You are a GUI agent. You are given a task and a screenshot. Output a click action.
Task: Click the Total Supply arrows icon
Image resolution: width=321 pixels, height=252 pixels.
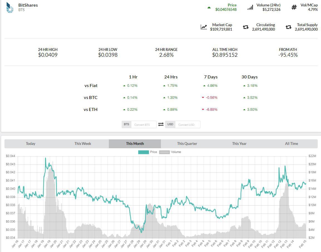tap(288, 27)
